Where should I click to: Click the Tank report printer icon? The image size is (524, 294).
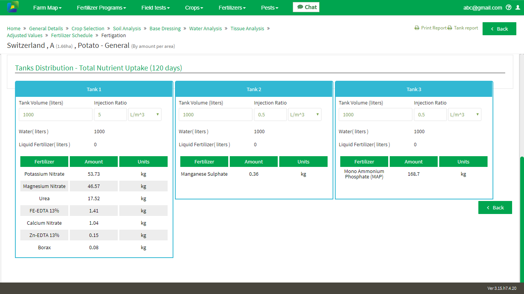tap(450, 28)
